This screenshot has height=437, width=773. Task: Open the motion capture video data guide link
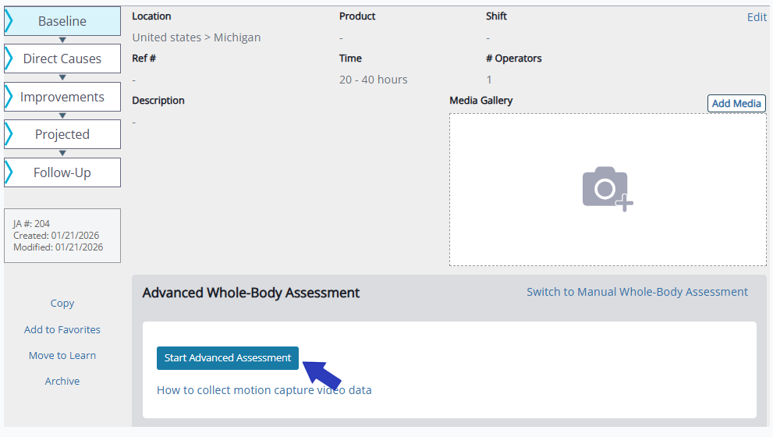264,390
